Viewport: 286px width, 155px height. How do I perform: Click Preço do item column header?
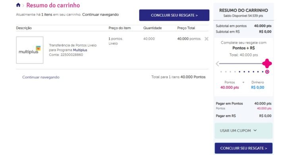coord(120,28)
